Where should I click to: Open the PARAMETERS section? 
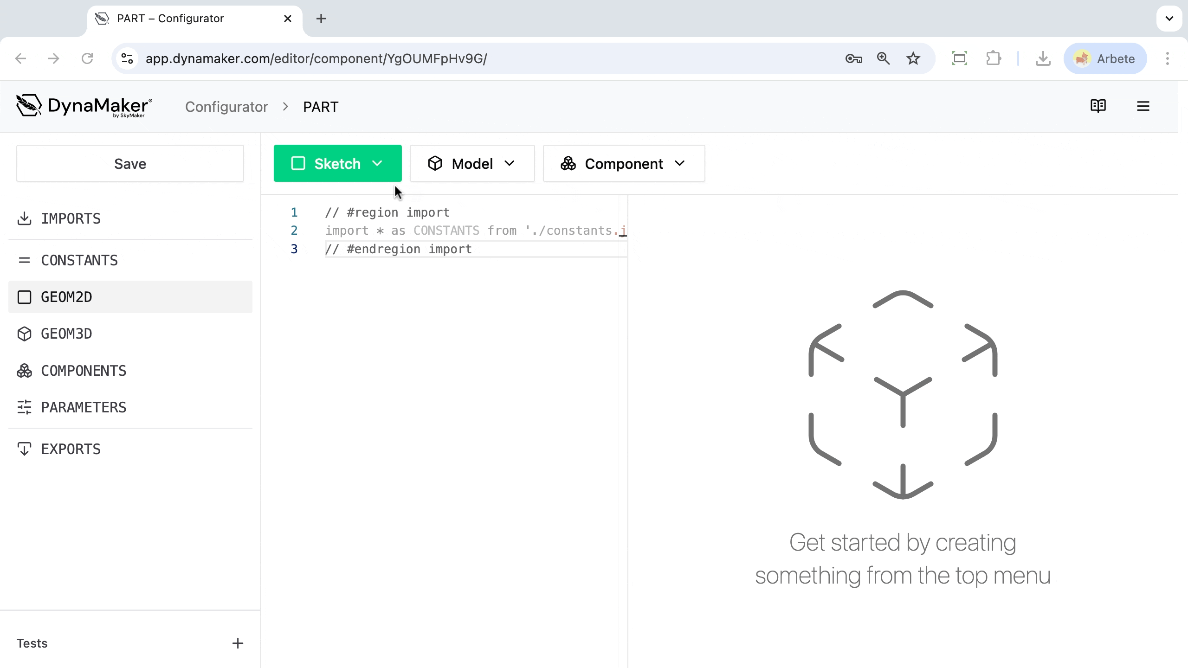click(84, 407)
